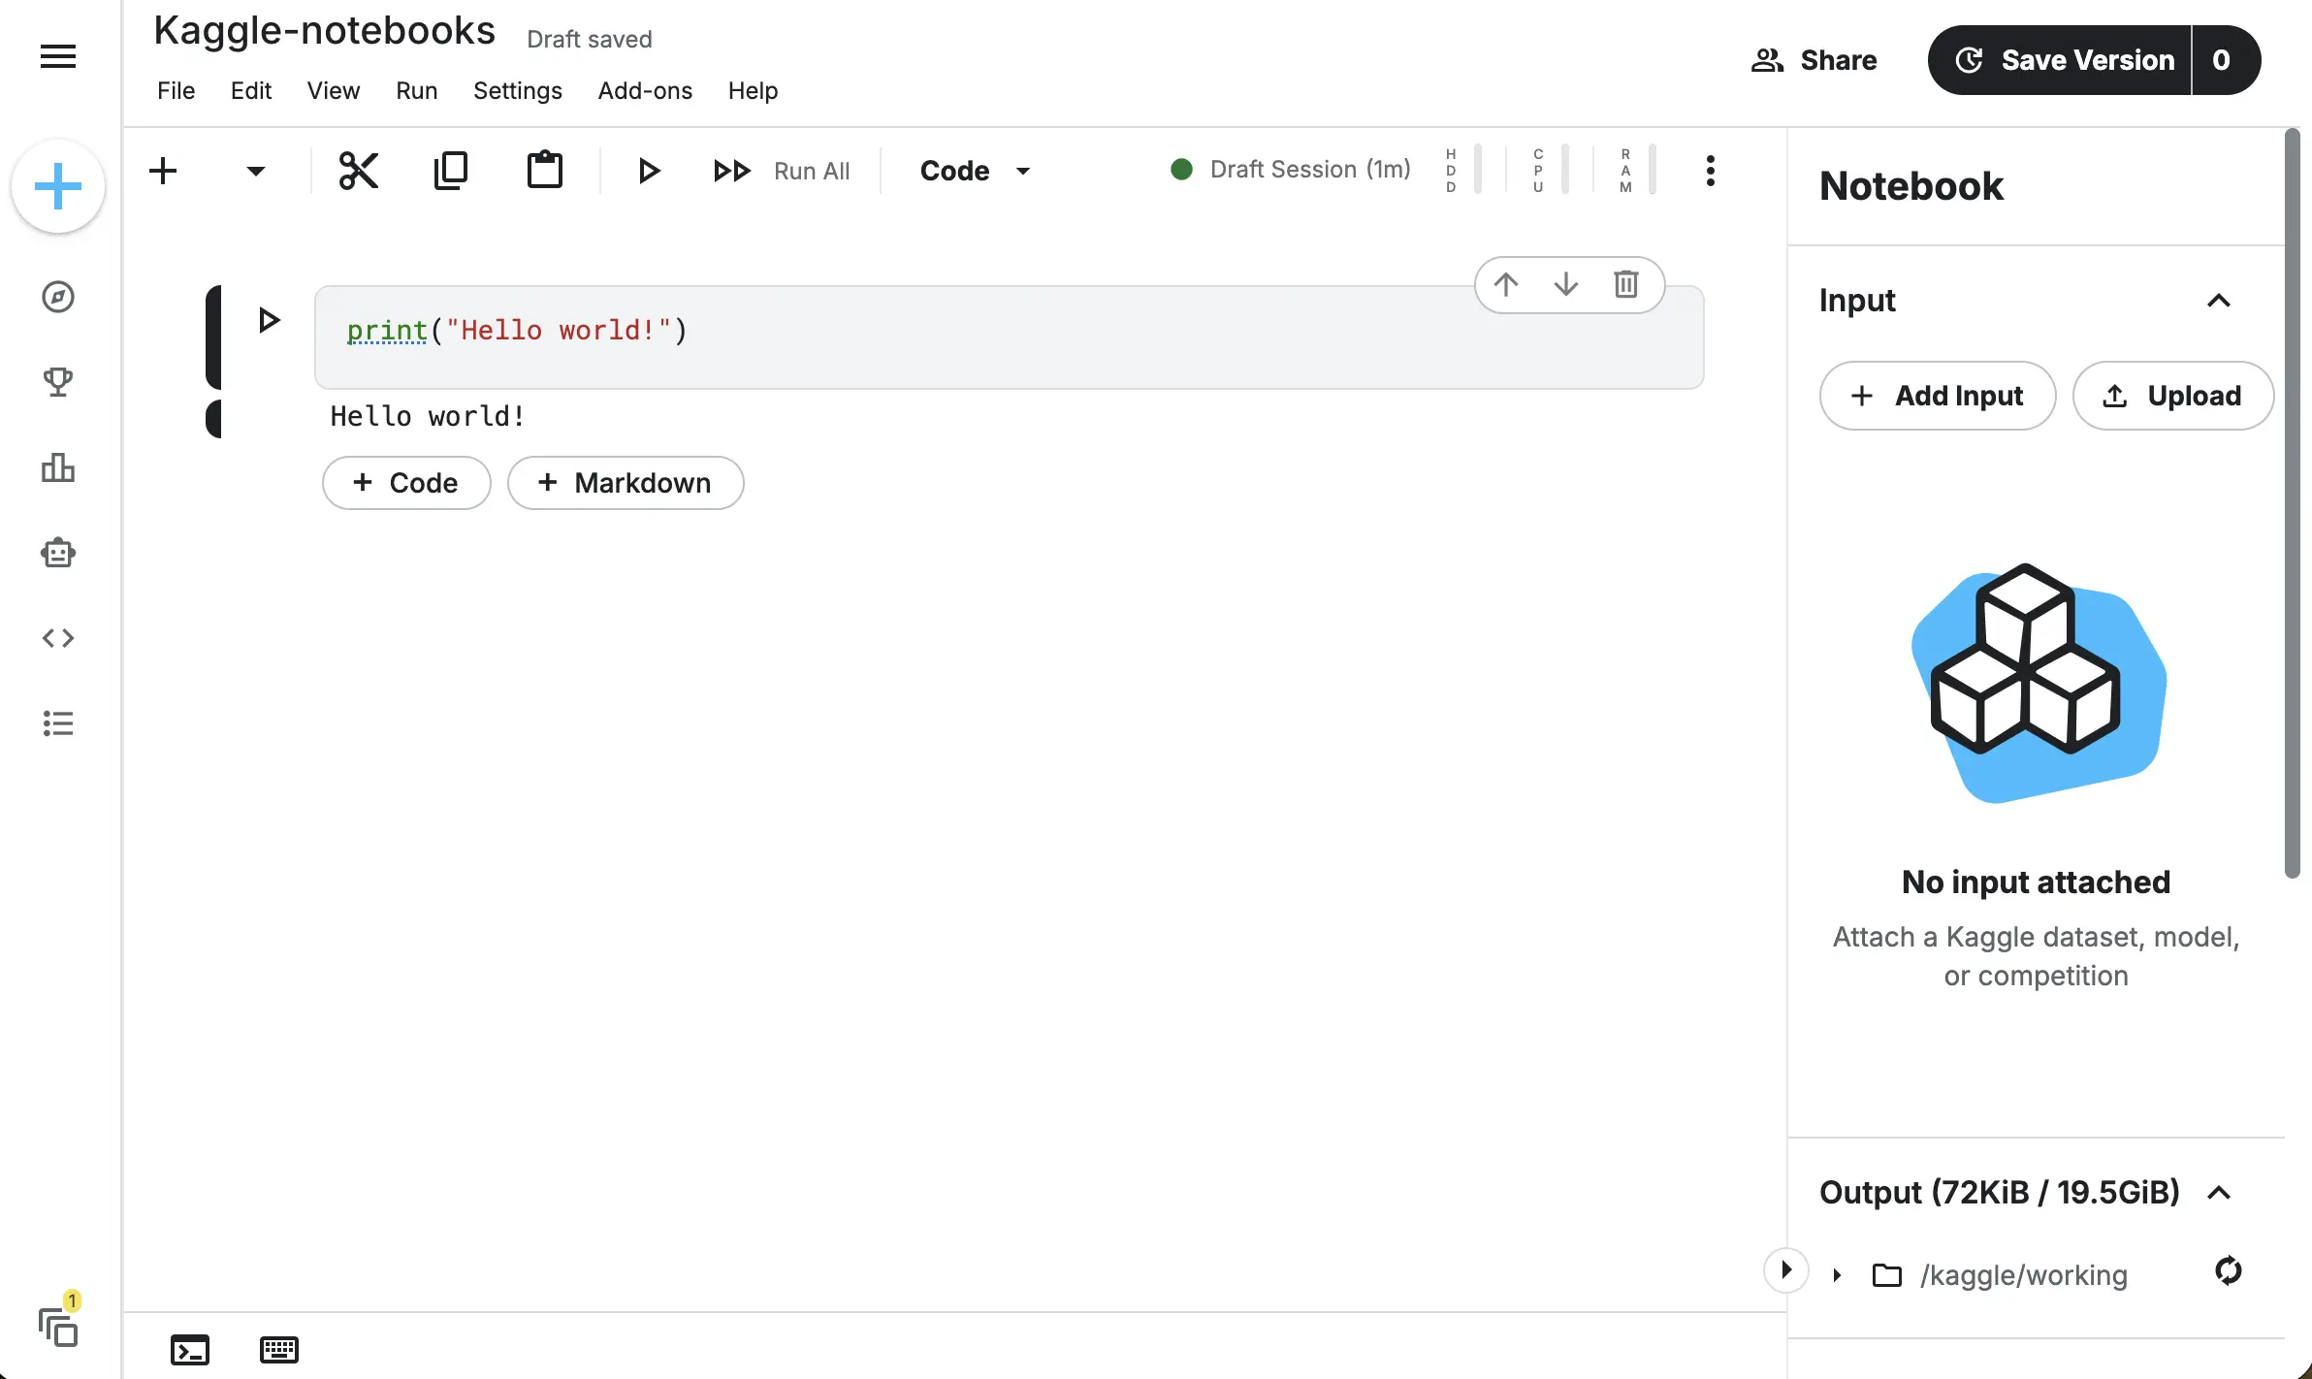Collapse the Output section chevron
The image size is (2312, 1379).
pos(2219,1193)
